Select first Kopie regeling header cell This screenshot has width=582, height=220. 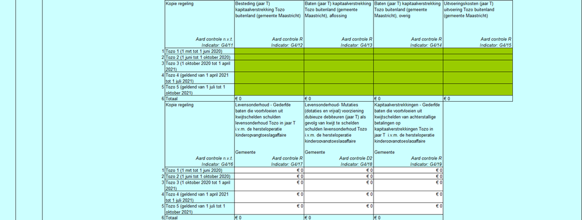pos(199,24)
